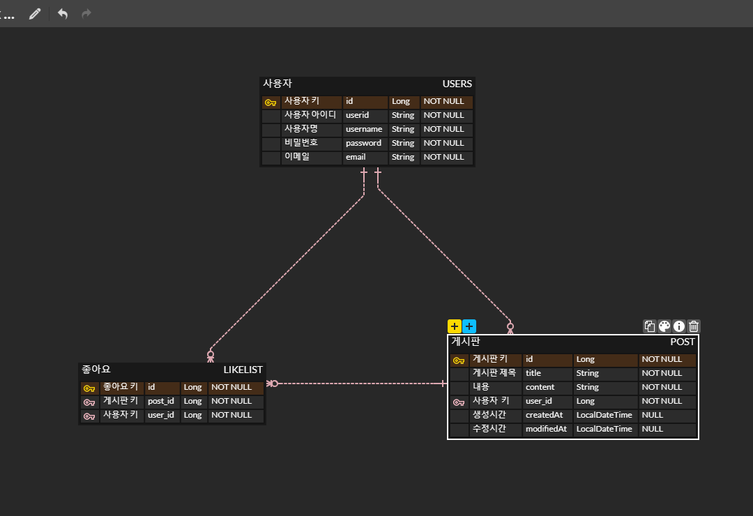
Task: Click the 내용 label cell
Action: [496, 387]
